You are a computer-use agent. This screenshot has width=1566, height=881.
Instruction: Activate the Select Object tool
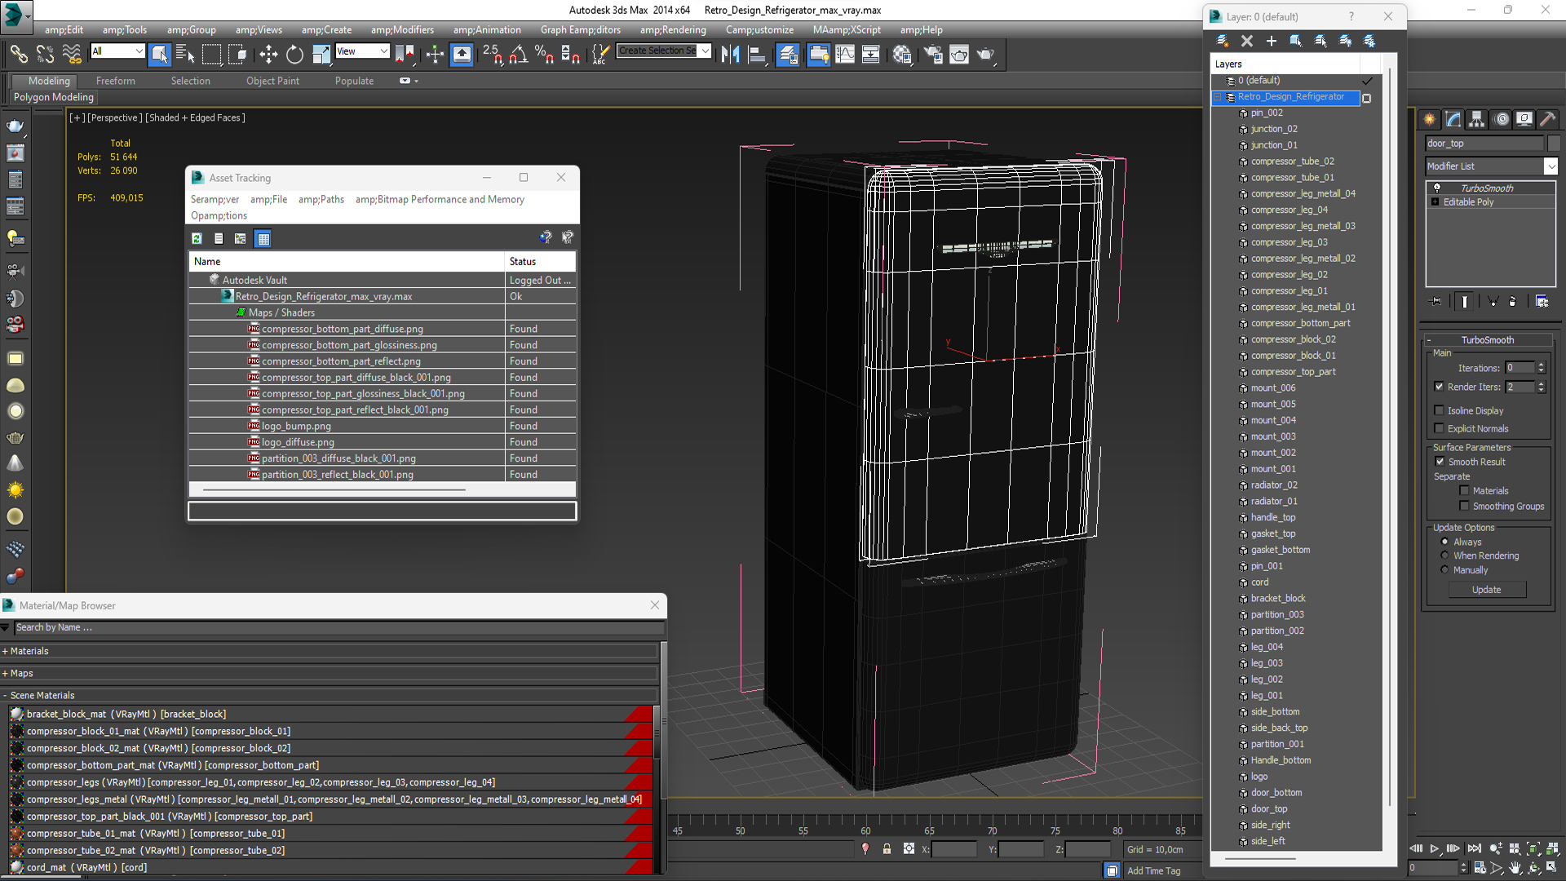pyautogui.click(x=159, y=55)
